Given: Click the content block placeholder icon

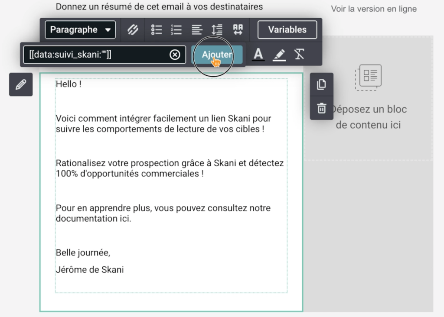Looking at the screenshot, I should (x=368, y=78).
